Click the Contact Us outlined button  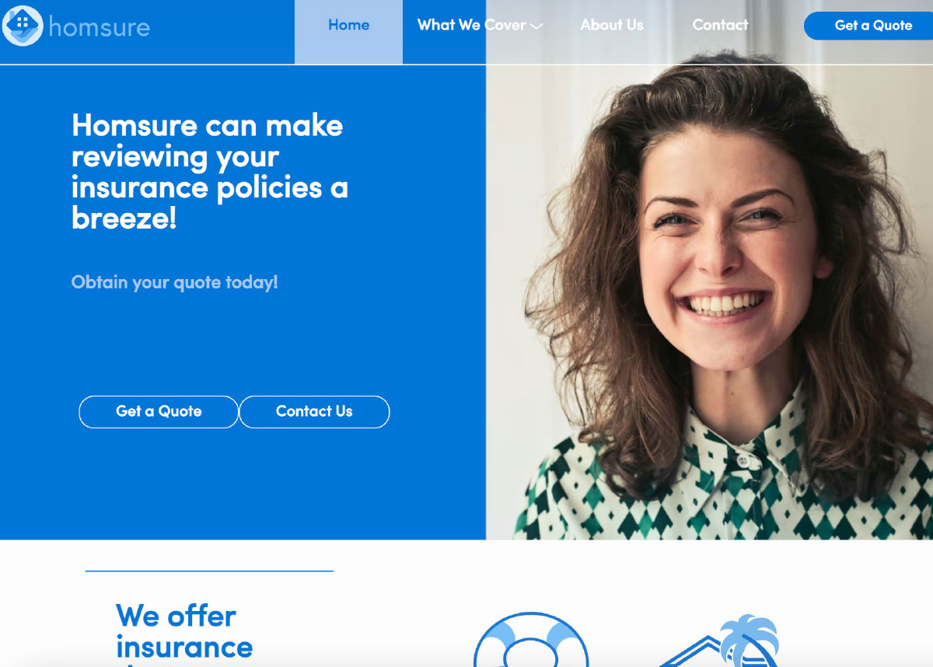click(314, 412)
